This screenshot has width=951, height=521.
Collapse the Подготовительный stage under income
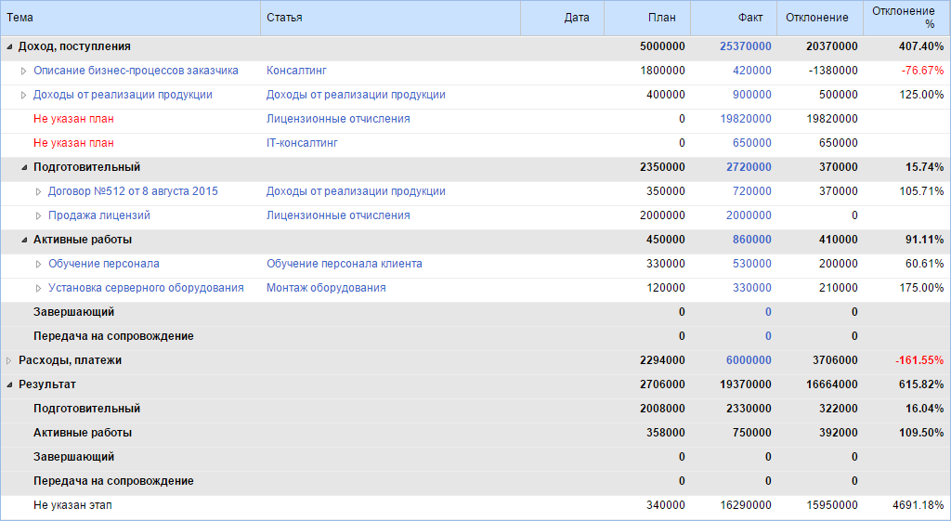24,167
